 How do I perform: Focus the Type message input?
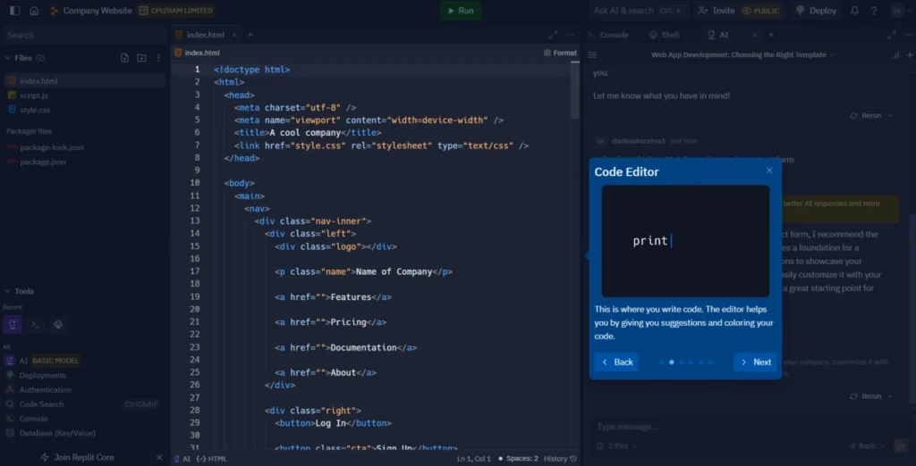[751, 427]
